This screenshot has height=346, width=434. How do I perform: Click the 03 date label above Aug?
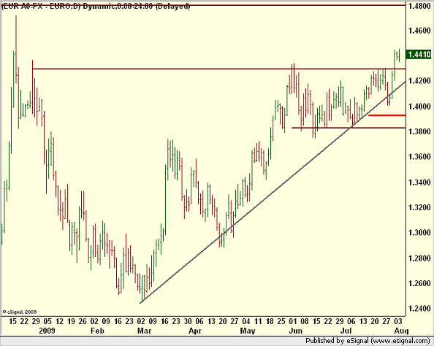point(397,322)
